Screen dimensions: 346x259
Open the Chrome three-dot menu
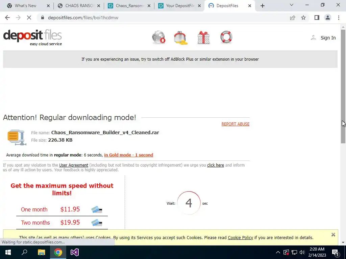coord(339,18)
